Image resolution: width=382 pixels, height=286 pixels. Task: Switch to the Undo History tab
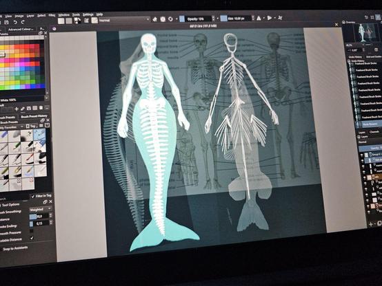coord(355,57)
